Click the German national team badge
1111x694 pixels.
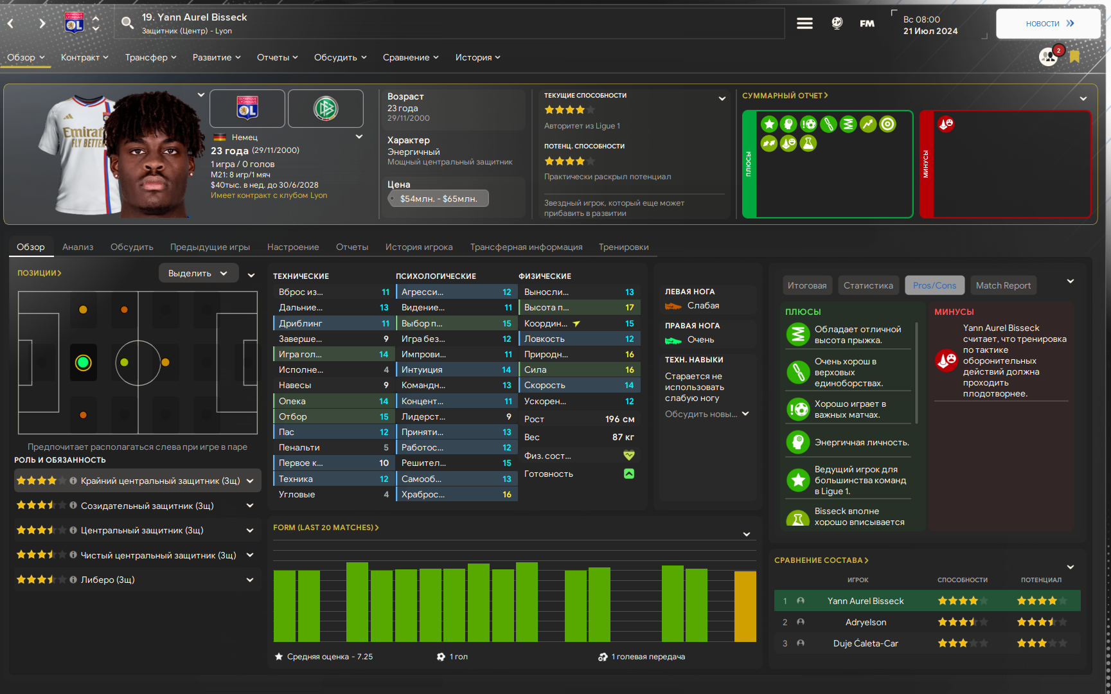tap(326, 109)
